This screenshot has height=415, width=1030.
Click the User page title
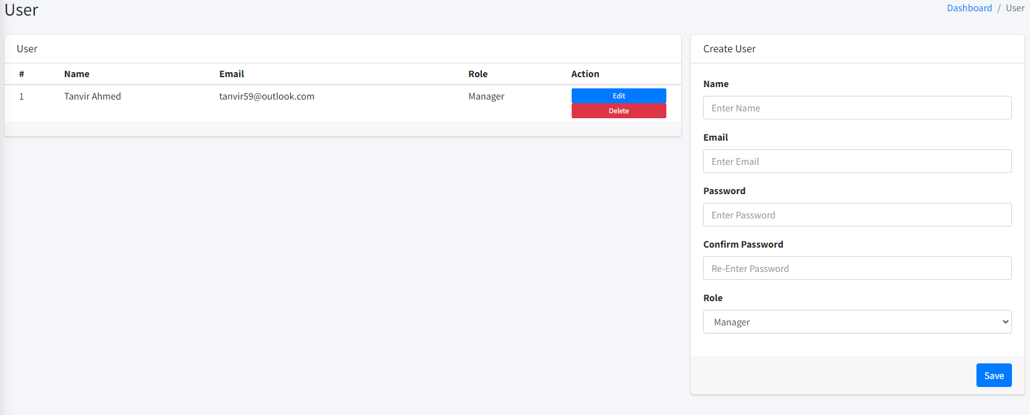point(21,10)
